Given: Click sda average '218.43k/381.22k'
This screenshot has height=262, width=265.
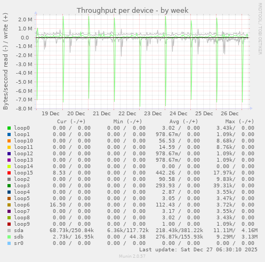Looking at the screenshot, I should 179,231.
